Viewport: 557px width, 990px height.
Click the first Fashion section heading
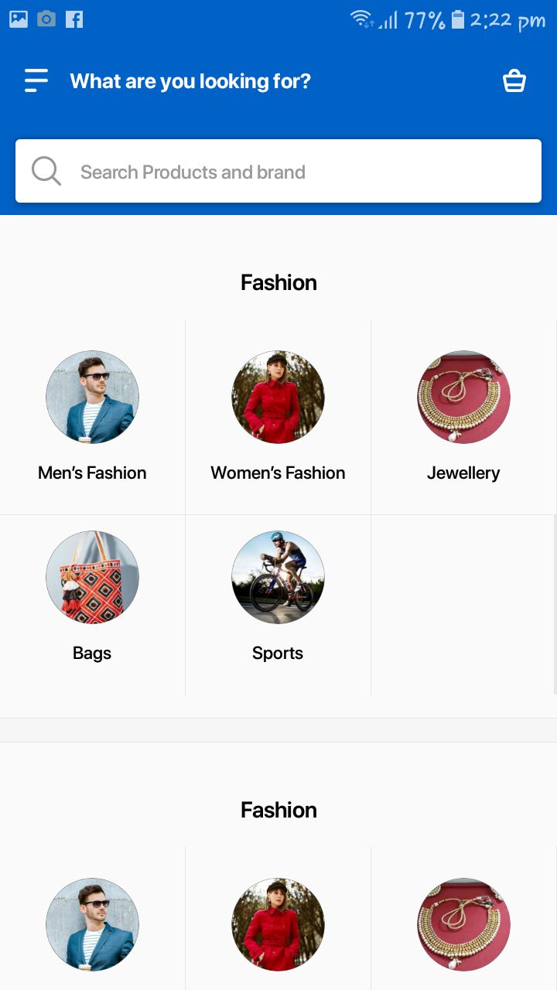point(278,282)
